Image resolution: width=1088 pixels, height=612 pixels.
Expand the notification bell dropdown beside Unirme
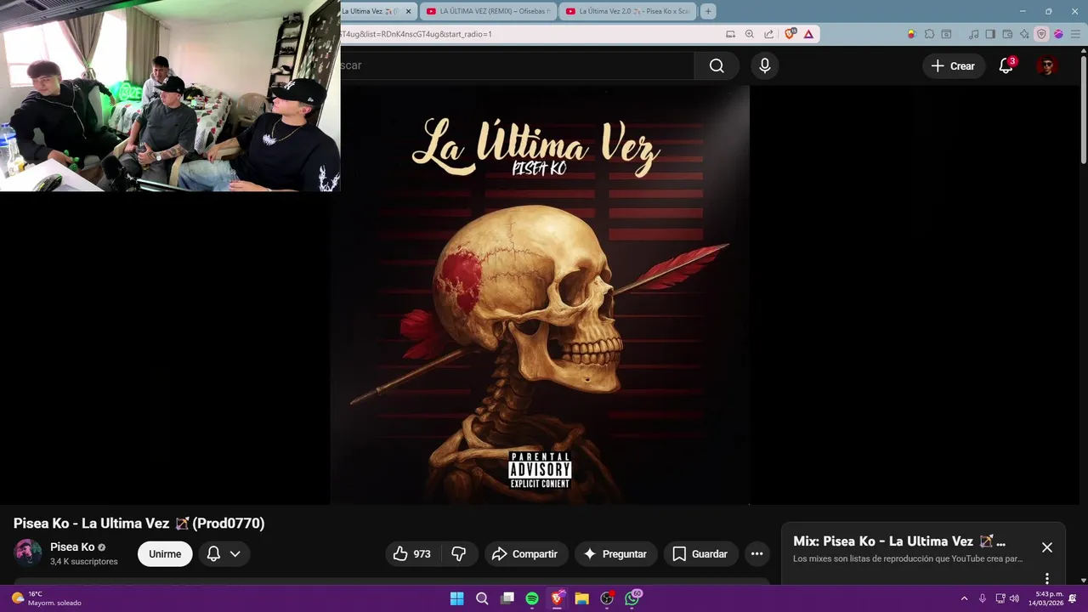[x=224, y=553]
